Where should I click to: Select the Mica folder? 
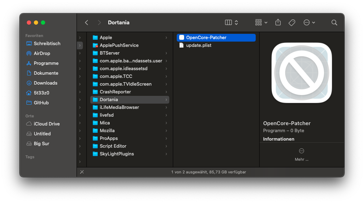(129, 123)
